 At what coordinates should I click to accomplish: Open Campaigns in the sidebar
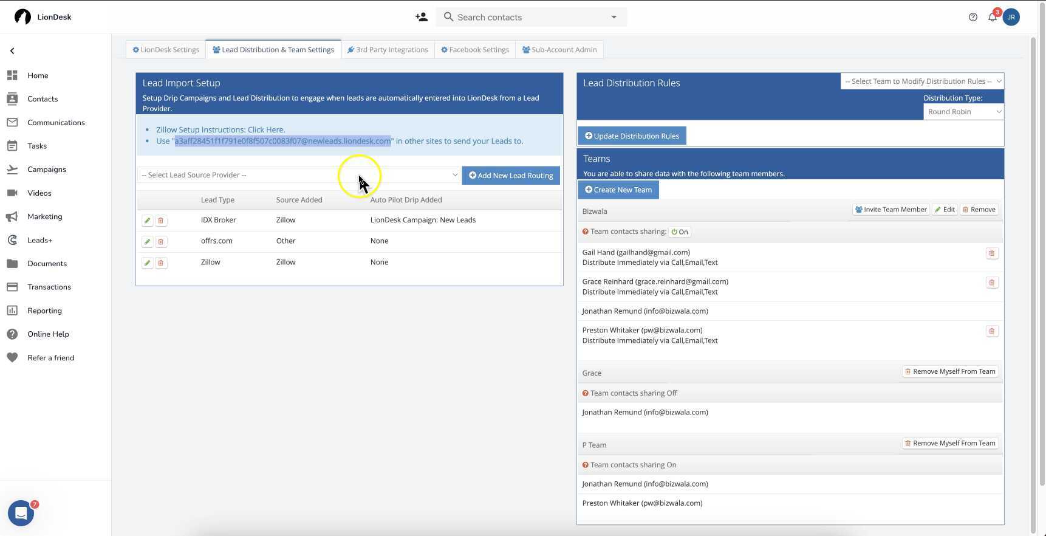47,170
